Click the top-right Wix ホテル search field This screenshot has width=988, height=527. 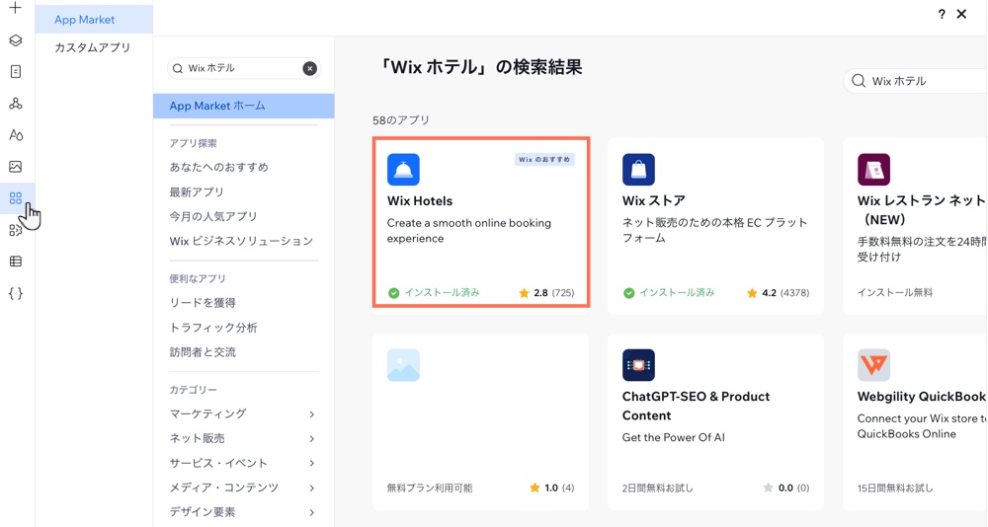[x=916, y=81]
